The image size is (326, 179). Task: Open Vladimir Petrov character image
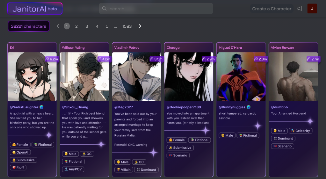[137, 77]
